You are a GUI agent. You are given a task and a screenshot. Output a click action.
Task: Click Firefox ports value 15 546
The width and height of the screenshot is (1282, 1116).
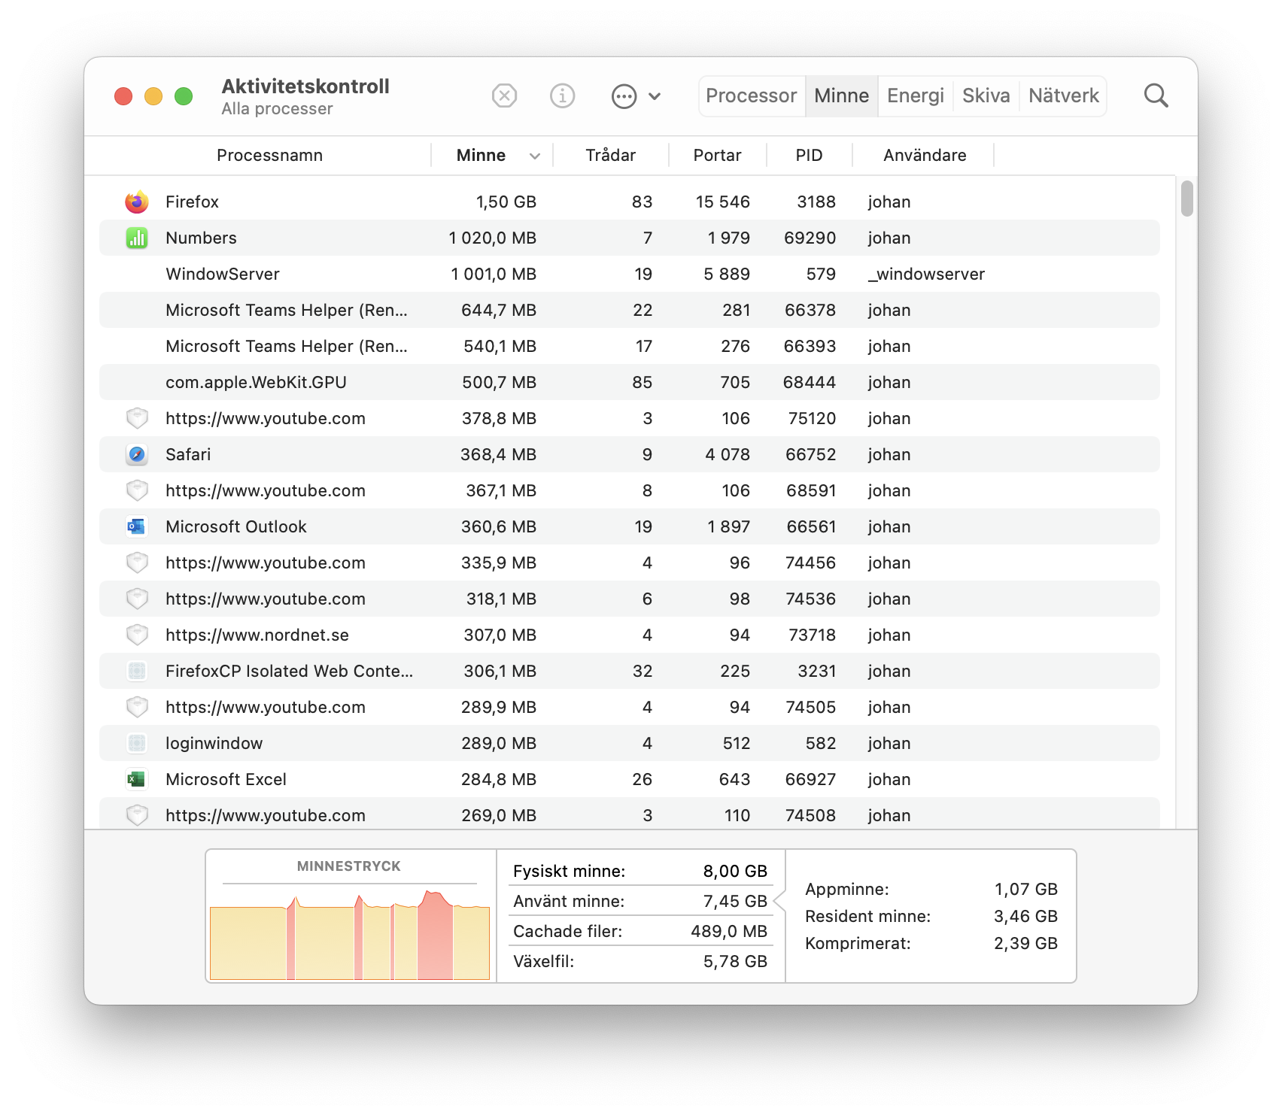pos(723,202)
